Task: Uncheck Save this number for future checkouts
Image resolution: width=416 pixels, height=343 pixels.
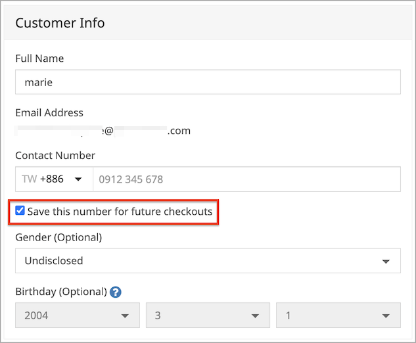Action: (x=20, y=211)
